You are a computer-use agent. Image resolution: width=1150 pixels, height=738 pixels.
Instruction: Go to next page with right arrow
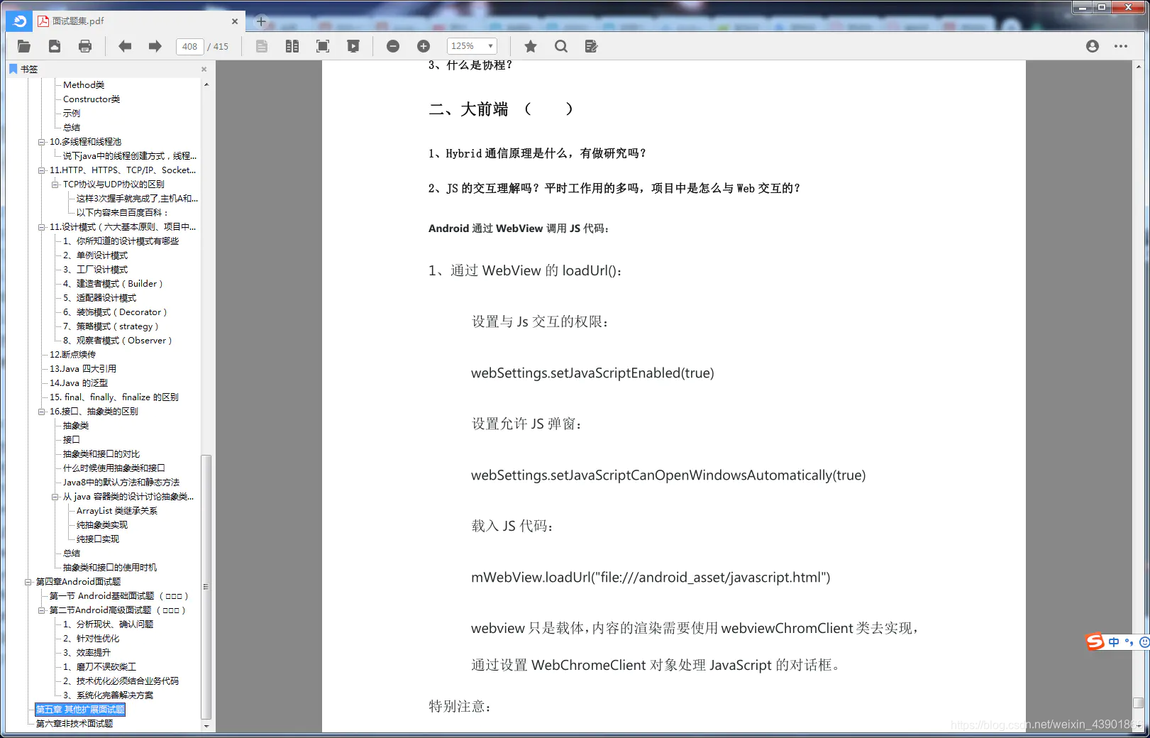(155, 46)
